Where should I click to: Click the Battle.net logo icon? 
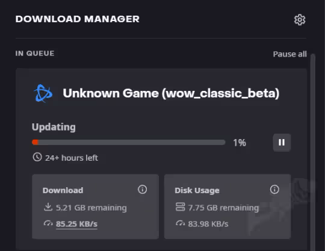(43, 93)
